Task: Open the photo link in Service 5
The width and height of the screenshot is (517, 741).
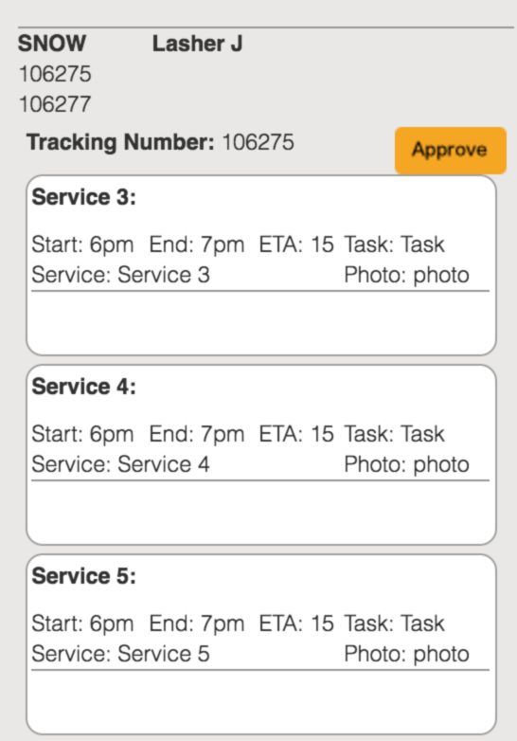Action: [x=441, y=654]
